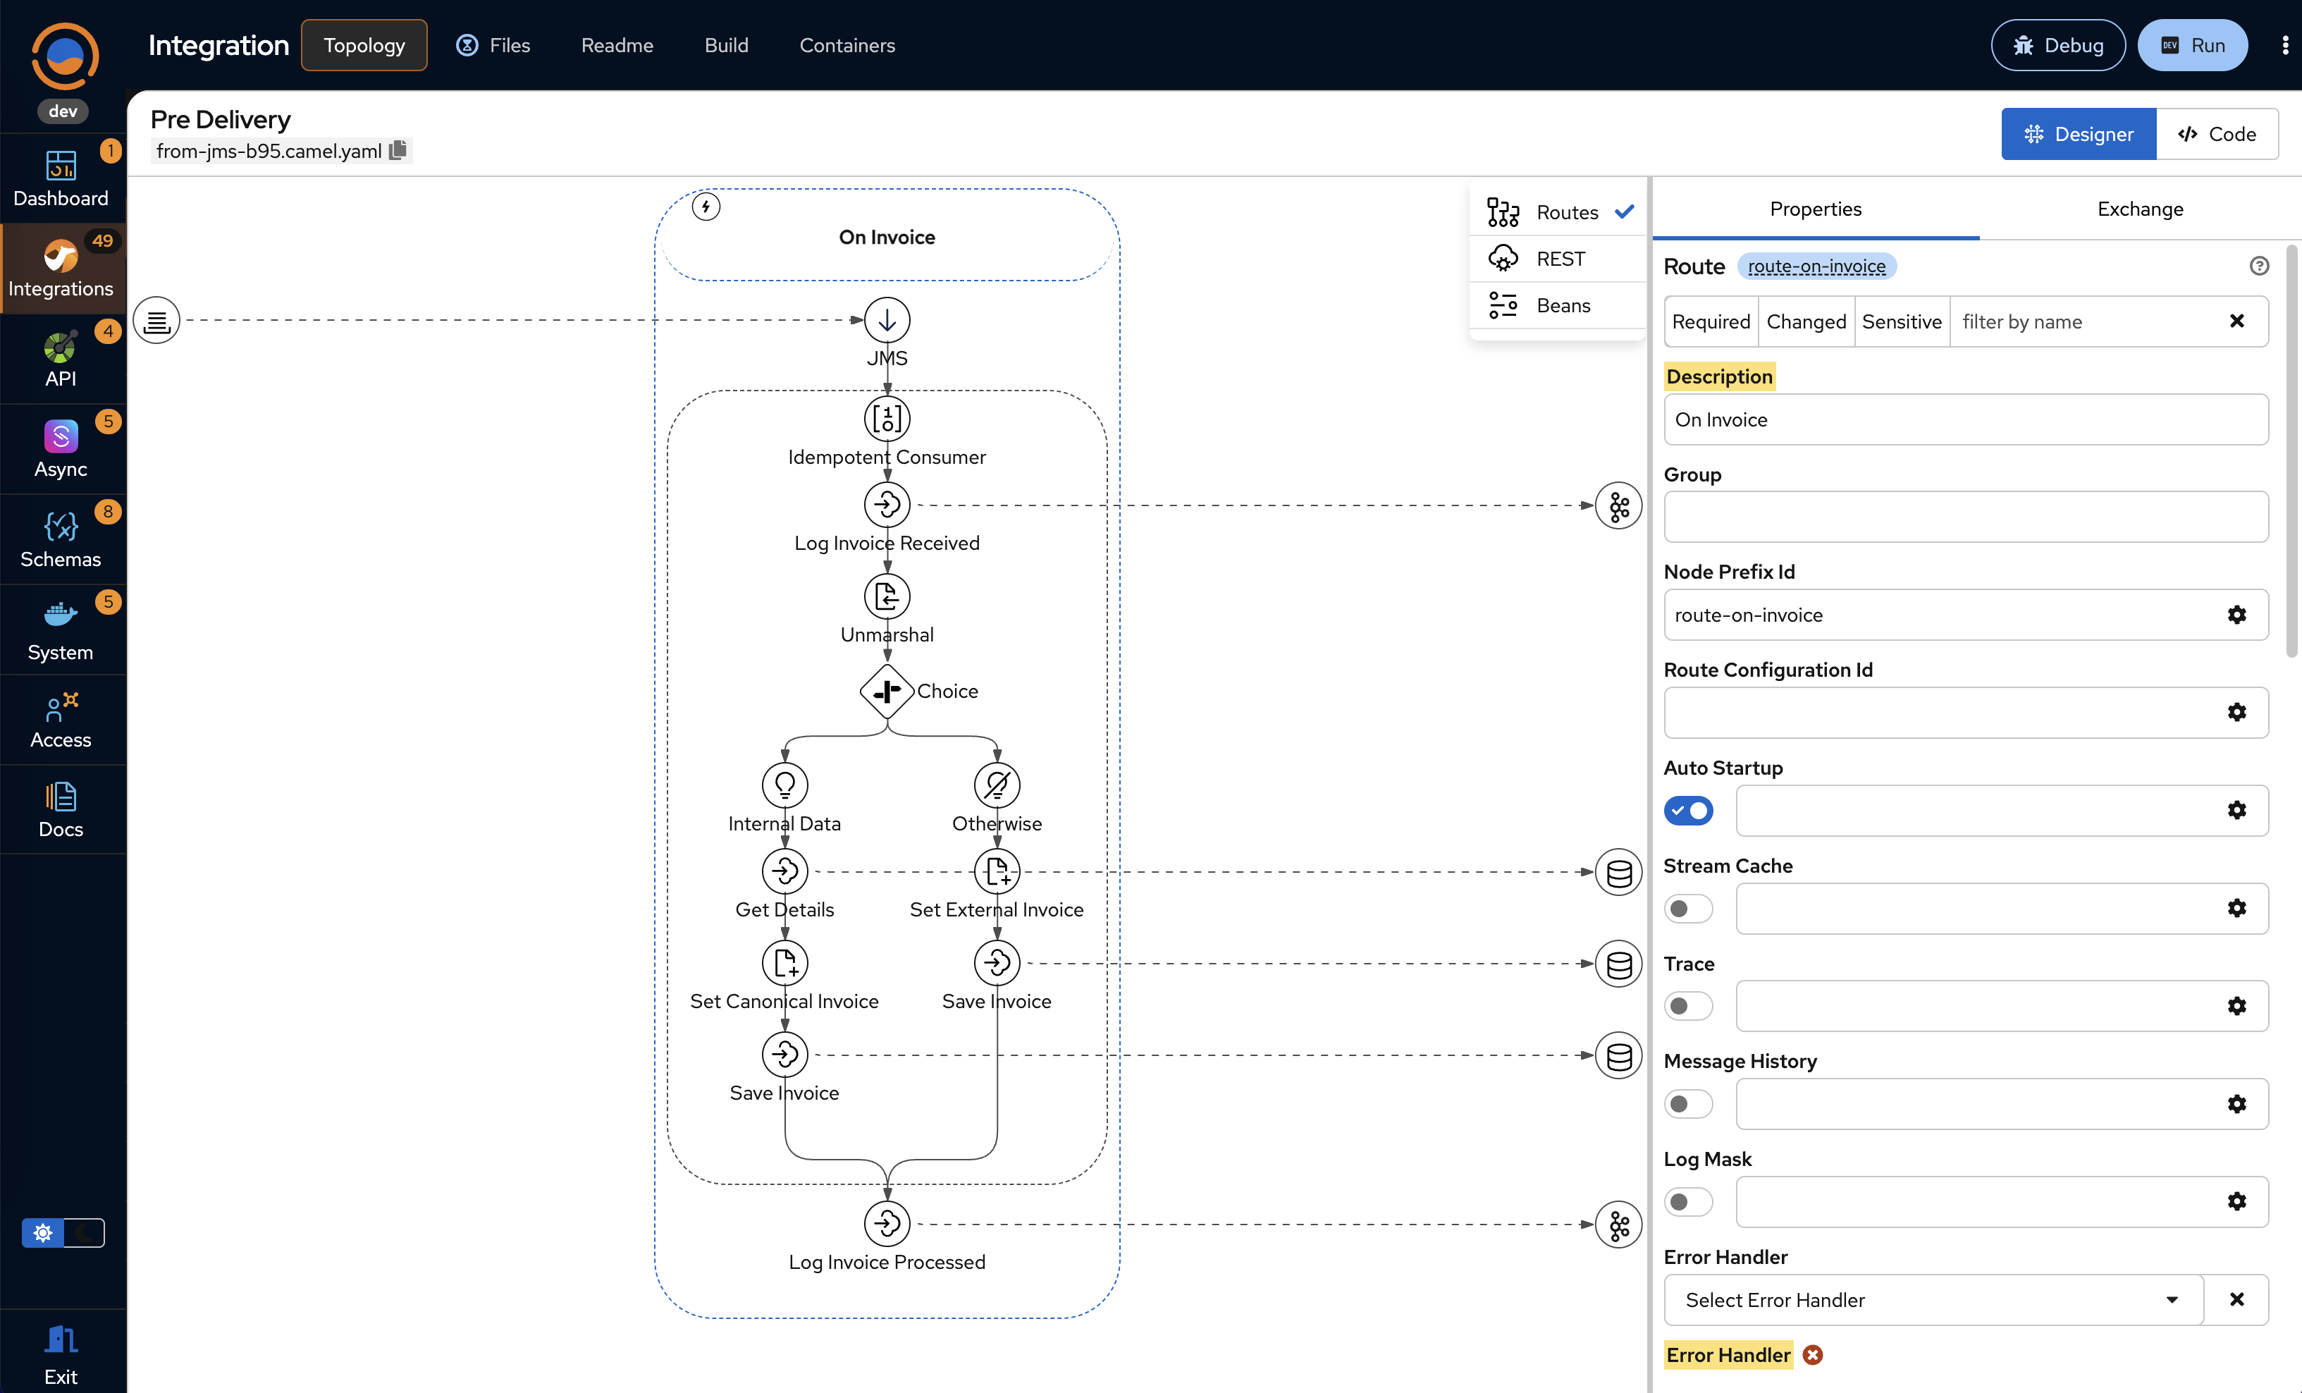The image size is (2302, 1393).
Task: Click the gear icon next to Node Prefix Id
Action: (2236, 615)
